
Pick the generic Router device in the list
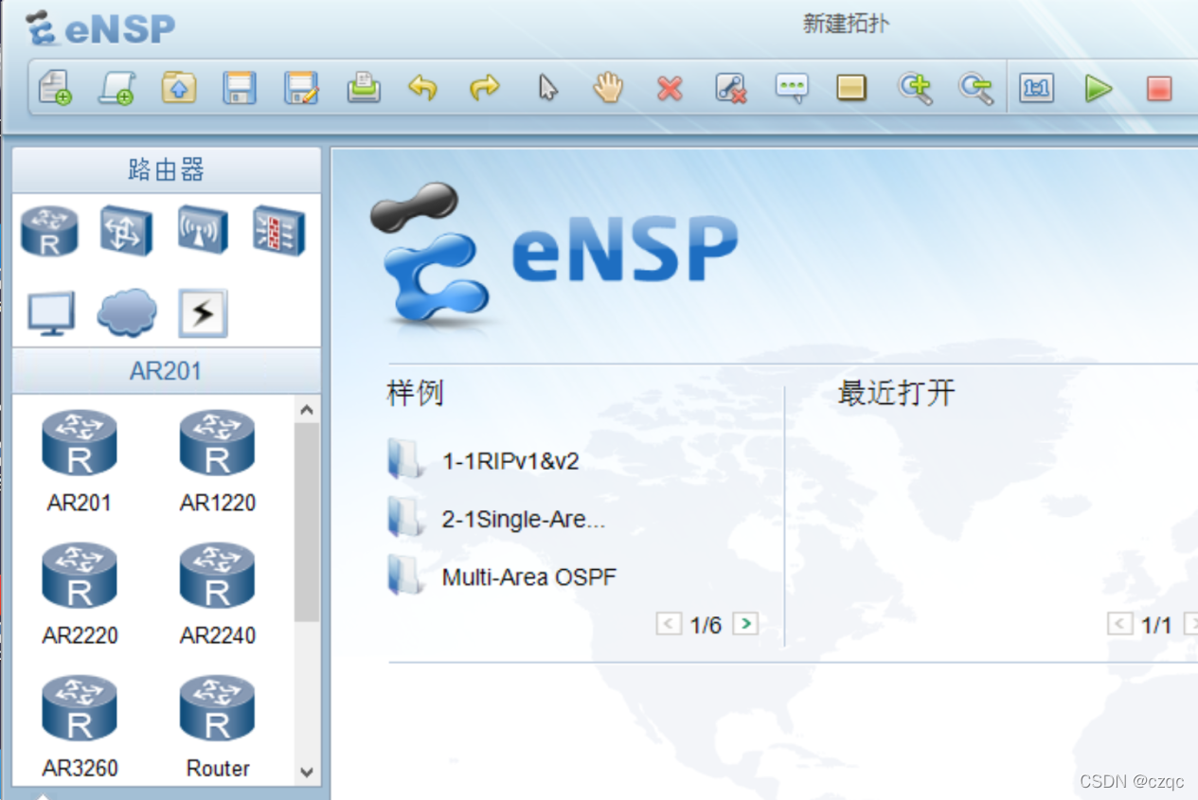point(218,726)
